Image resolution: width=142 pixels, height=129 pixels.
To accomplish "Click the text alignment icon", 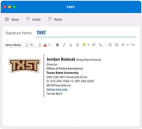I will (x=123, y=45).
